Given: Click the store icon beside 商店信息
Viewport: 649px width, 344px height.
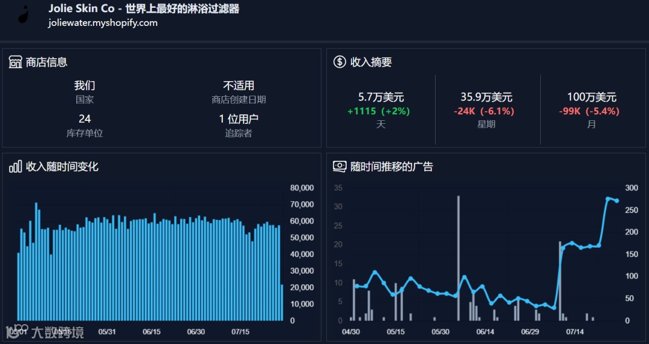Looking at the screenshot, I should coord(15,62).
